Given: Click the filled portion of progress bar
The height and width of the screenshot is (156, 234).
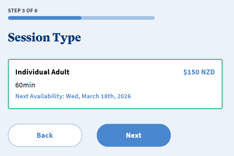Looking at the screenshot, I should pos(45,18).
